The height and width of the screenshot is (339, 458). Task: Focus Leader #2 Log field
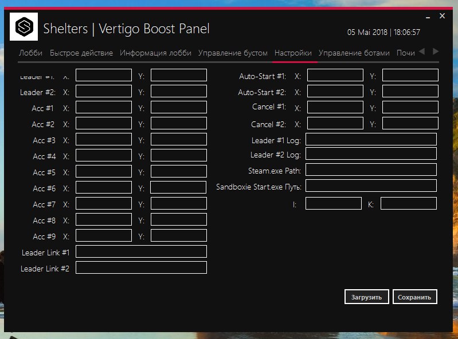click(x=371, y=153)
